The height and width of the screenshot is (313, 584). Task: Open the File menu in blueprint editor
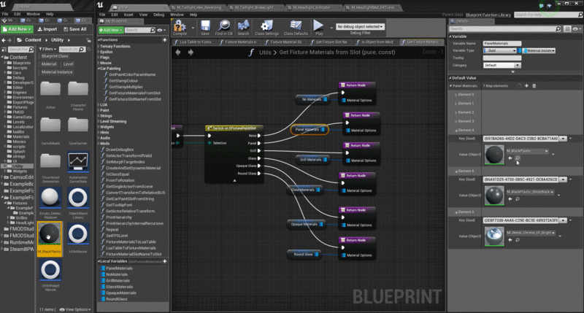coord(102,15)
